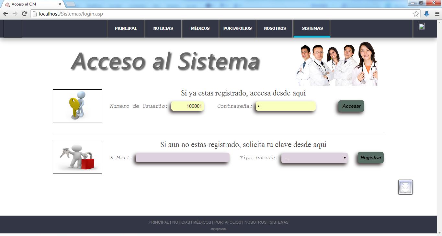Click the Registrar button
The height and width of the screenshot is (236, 442).
tap(371, 158)
